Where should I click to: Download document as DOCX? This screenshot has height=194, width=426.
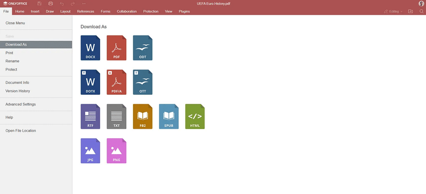point(90,48)
